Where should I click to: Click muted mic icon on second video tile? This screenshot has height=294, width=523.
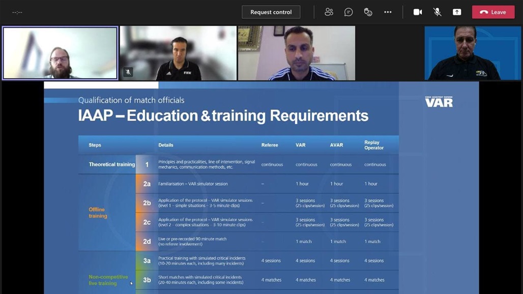pyautogui.click(x=128, y=72)
